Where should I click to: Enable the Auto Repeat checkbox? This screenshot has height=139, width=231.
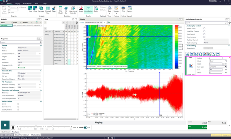coord(204,34)
